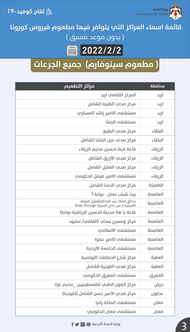Image resolution: width=190 pixels, height=332 pixels.
Task: Click the 2022/2/2 date box
Action: point(102,51)
